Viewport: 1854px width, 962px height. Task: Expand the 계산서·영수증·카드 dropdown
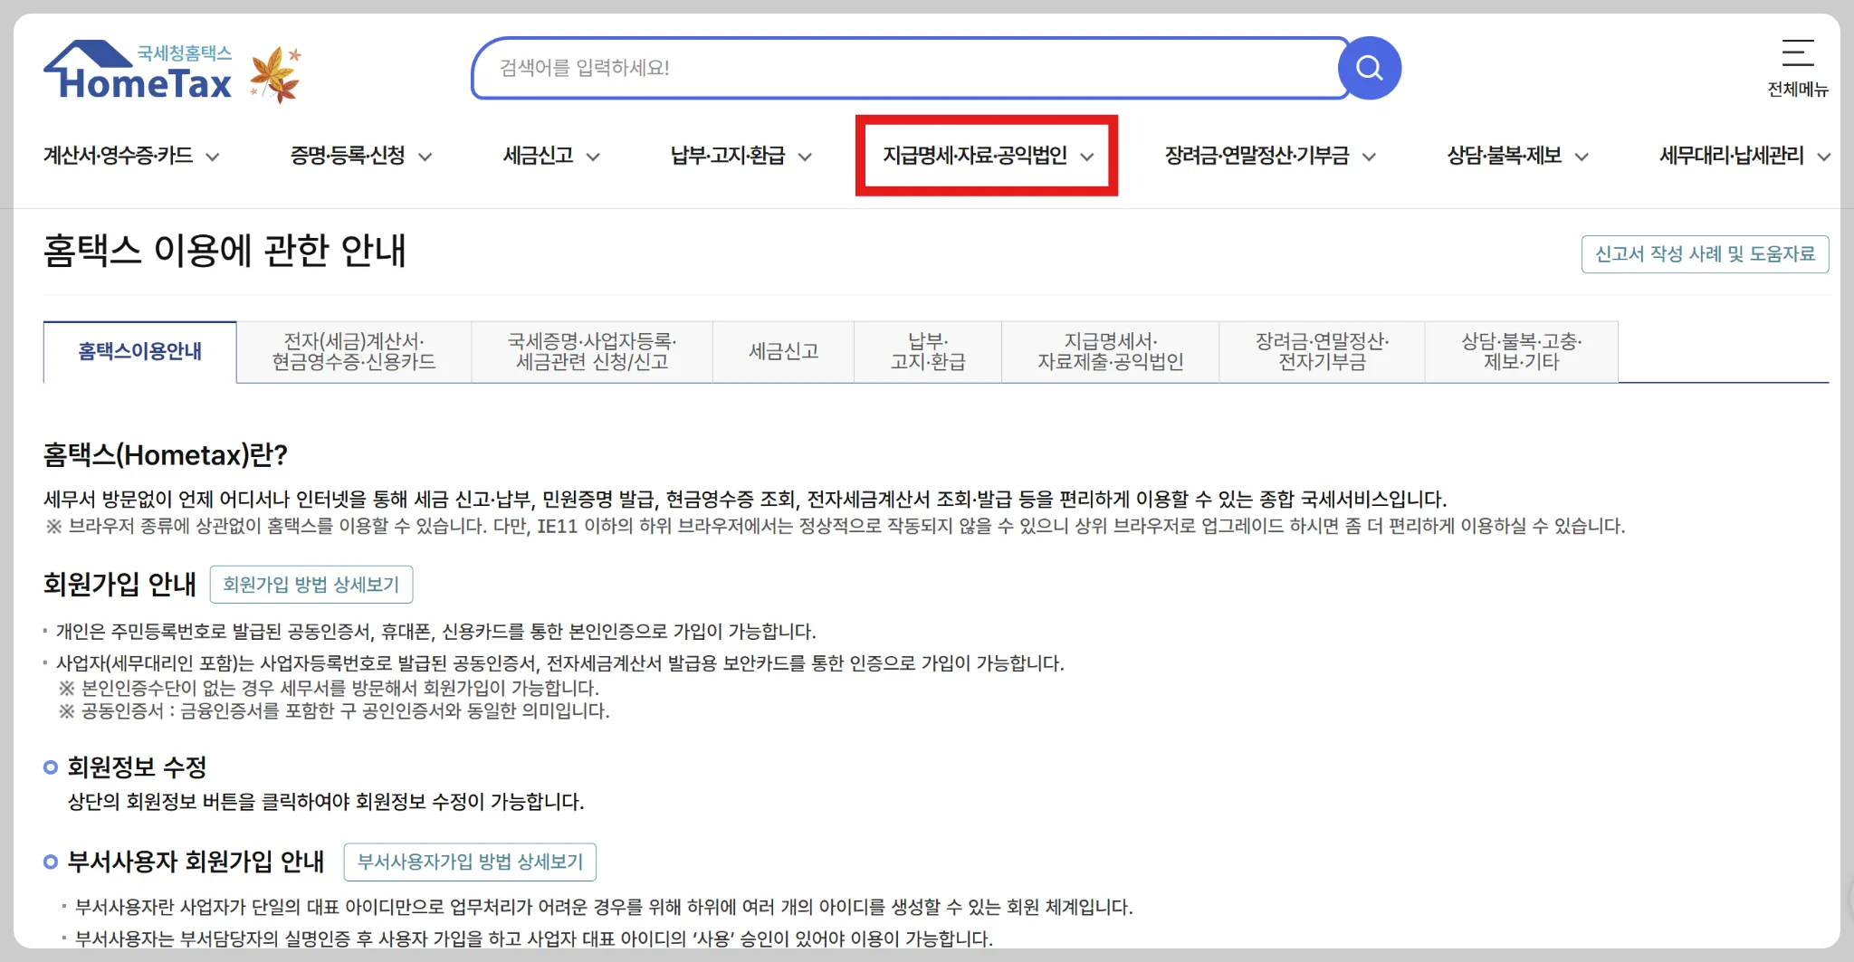(130, 155)
